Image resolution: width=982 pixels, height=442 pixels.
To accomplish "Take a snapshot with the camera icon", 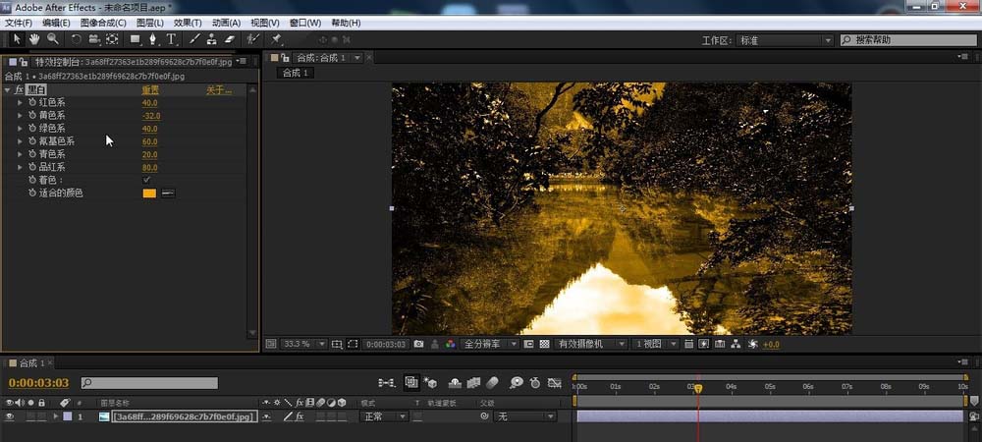I will coord(418,344).
